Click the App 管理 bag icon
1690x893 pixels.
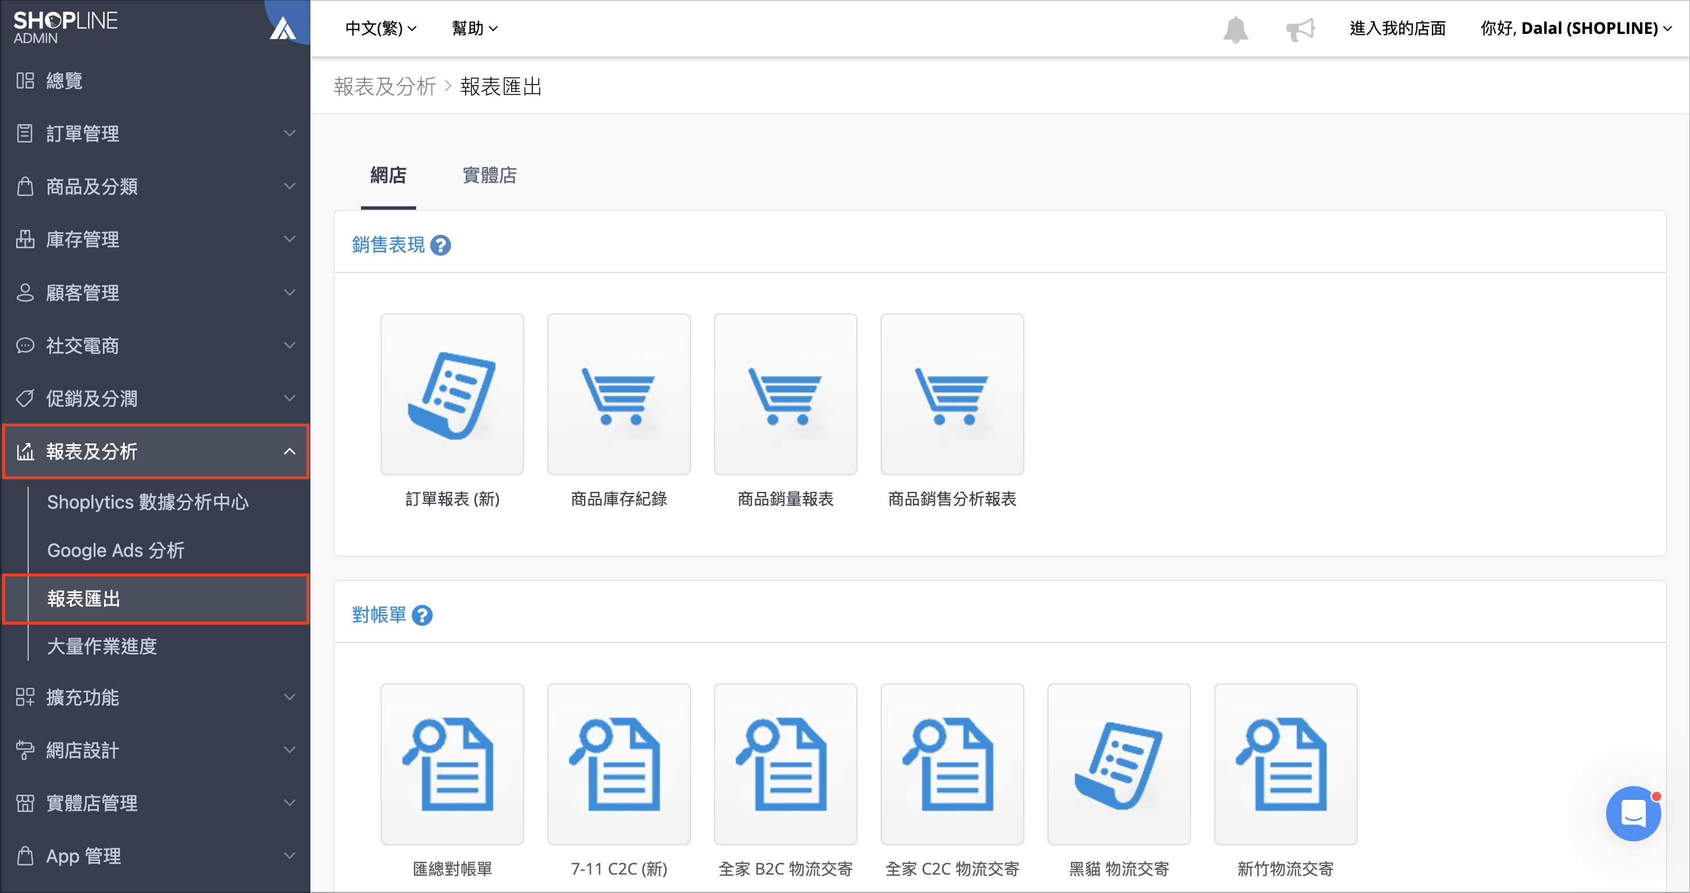(25, 856)
